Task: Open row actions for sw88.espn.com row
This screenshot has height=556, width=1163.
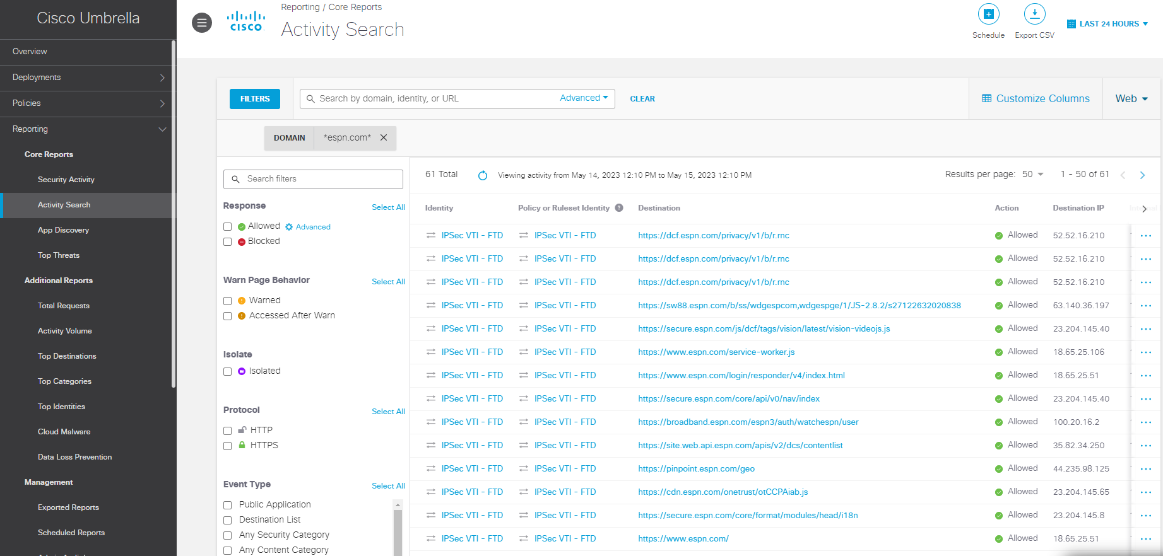Action: point(1146,306)
